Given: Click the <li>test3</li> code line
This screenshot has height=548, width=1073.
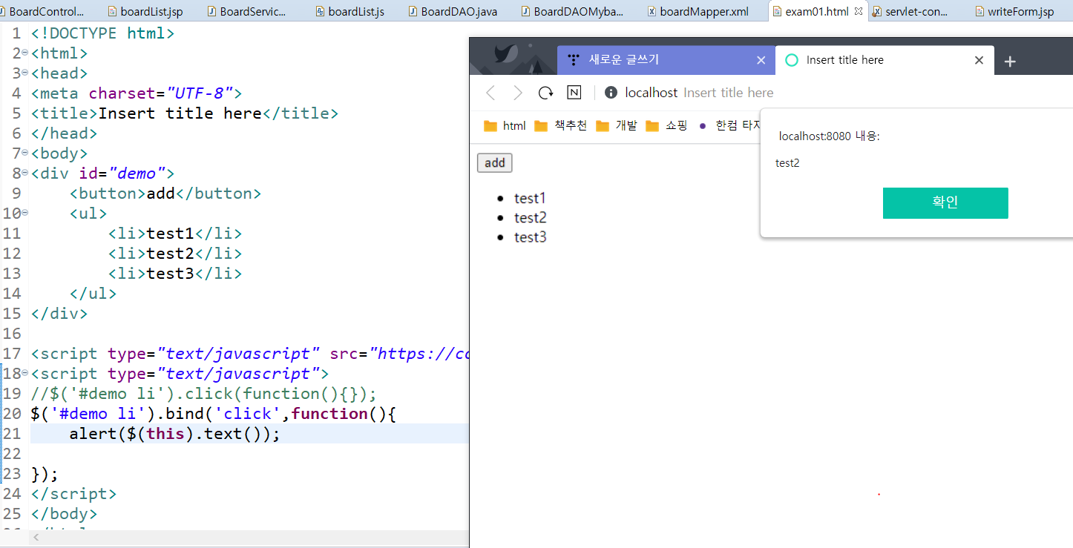Looking at the screenshot, I should coord(175,274).
